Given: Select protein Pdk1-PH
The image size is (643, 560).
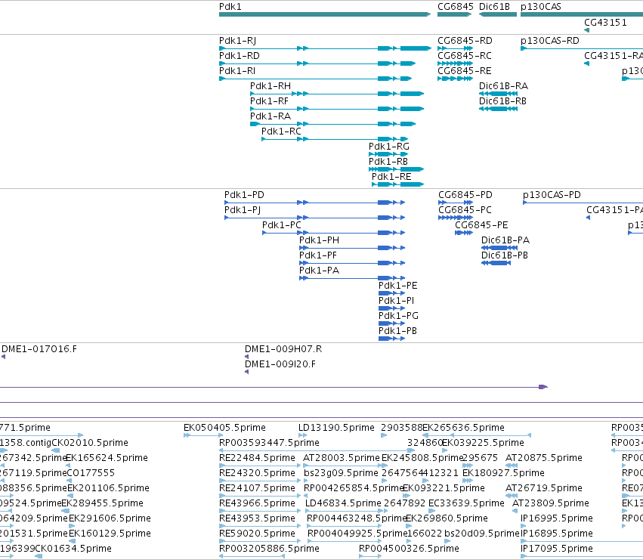Looking at the screenshot, I should (352, 248).
